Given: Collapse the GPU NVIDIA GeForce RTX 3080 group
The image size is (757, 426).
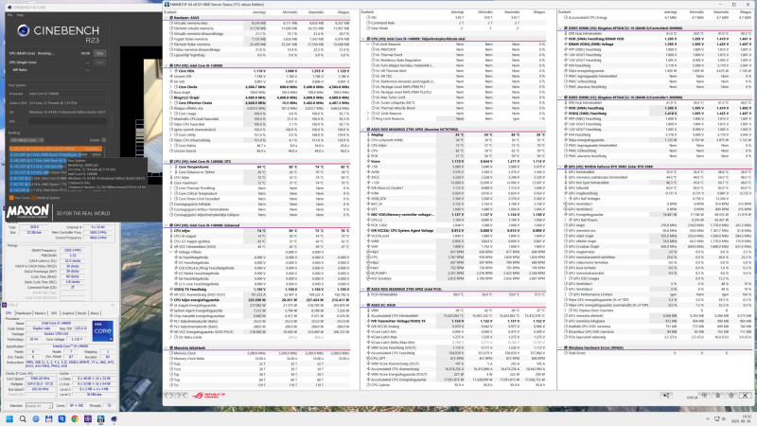Looking at the screenshot, I should pyautogui.click(x=561, y=167).
